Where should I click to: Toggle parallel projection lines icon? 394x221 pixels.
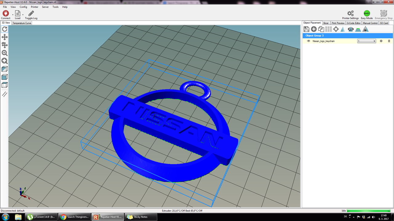5,94
